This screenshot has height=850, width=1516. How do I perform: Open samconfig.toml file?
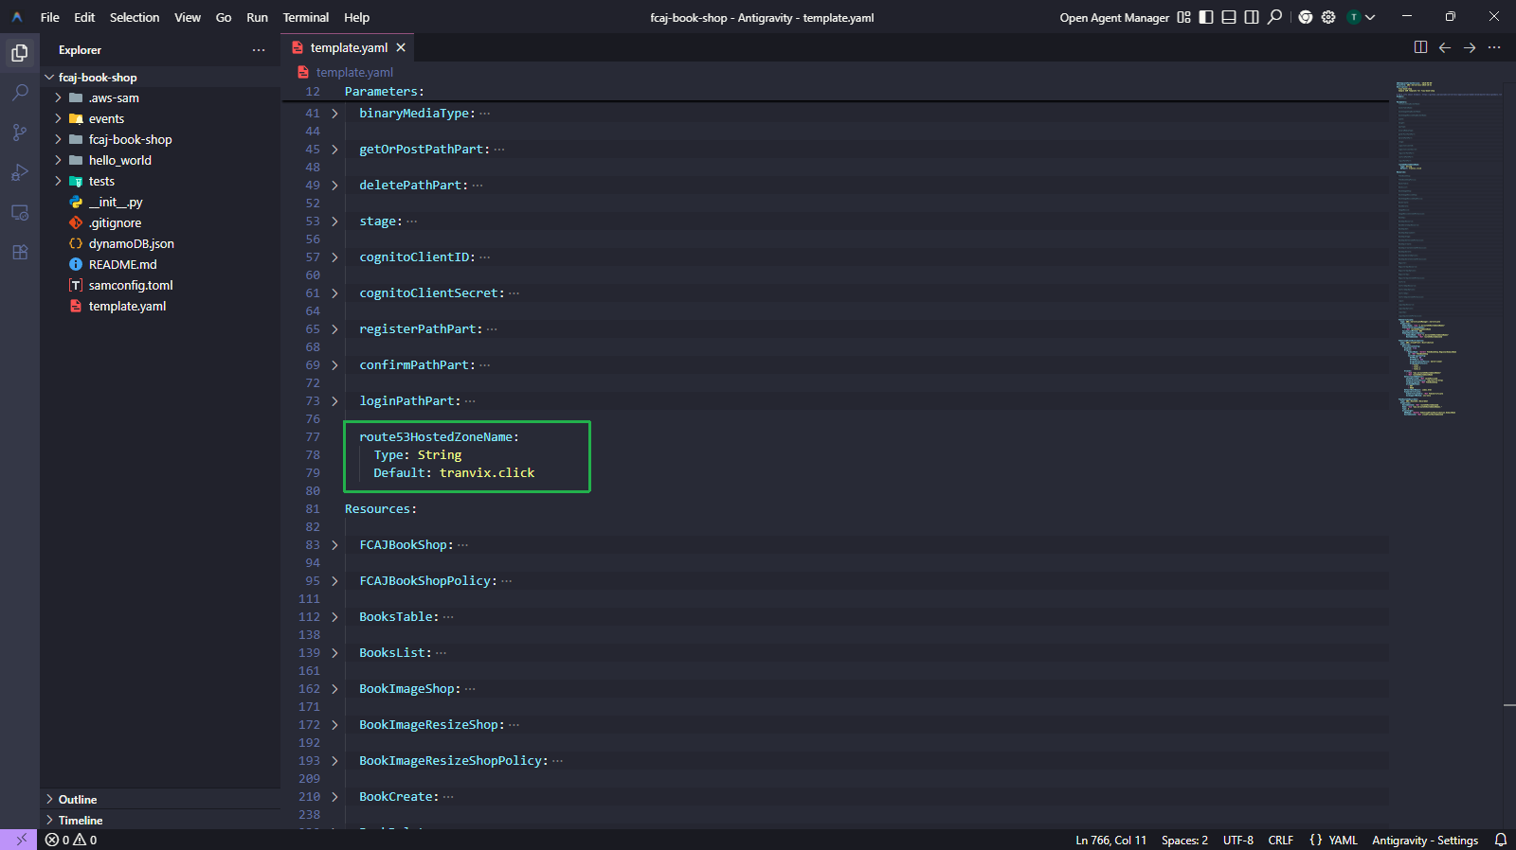pyautogui.click(x=160, y=285)
